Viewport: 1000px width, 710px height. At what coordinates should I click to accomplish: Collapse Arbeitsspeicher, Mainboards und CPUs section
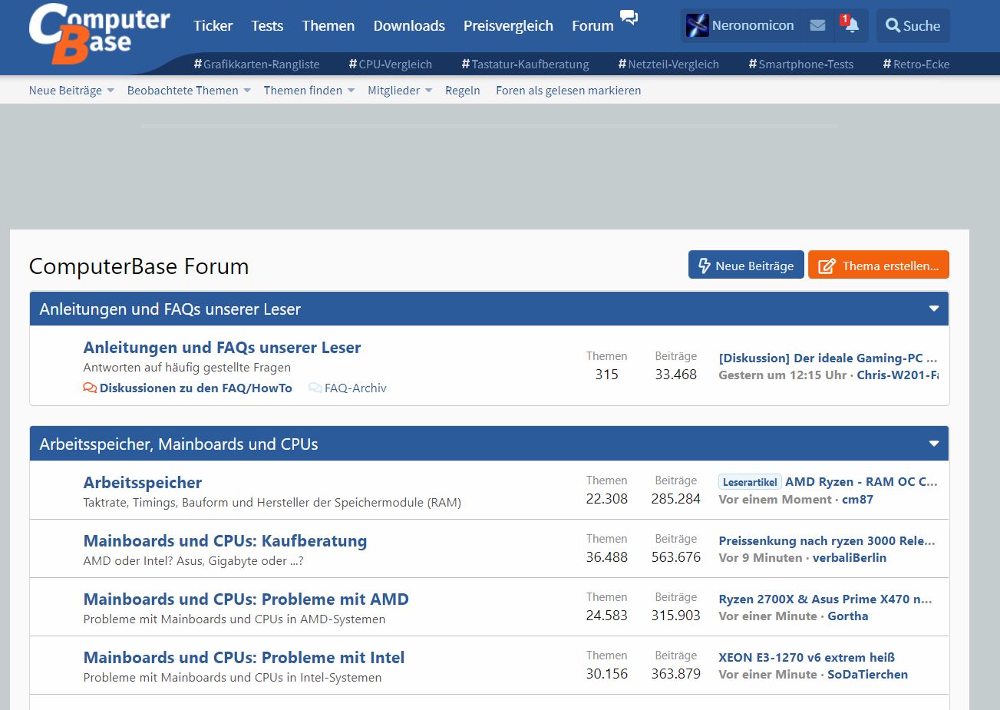point(934,444)
